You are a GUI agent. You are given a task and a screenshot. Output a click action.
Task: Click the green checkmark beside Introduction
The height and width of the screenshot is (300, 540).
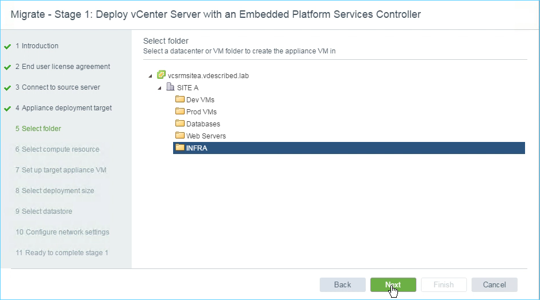7,47
